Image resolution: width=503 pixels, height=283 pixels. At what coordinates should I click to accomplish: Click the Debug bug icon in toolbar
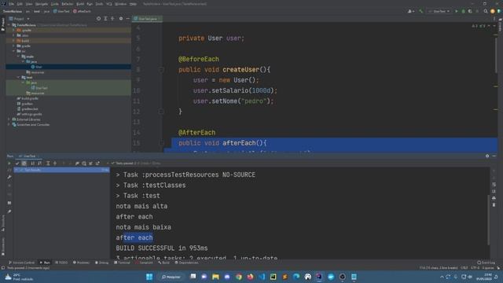(463, 11)
